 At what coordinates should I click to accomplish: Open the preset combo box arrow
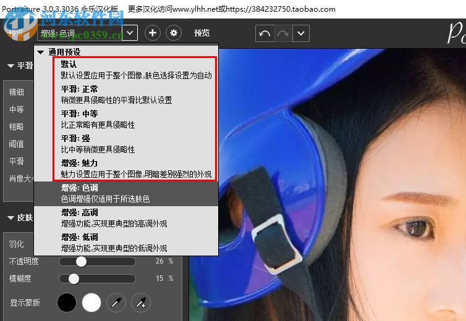pos(130,33)
